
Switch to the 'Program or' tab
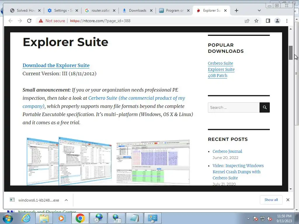pyautogui.click(x=175, y=10)
